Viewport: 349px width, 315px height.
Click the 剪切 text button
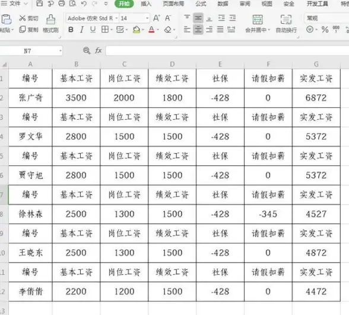click(x=33, y=18)
